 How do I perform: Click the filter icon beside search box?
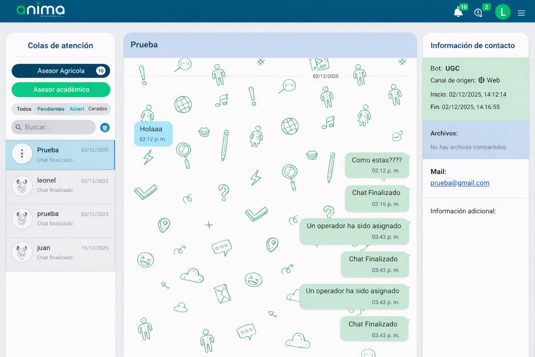(105, 127)
